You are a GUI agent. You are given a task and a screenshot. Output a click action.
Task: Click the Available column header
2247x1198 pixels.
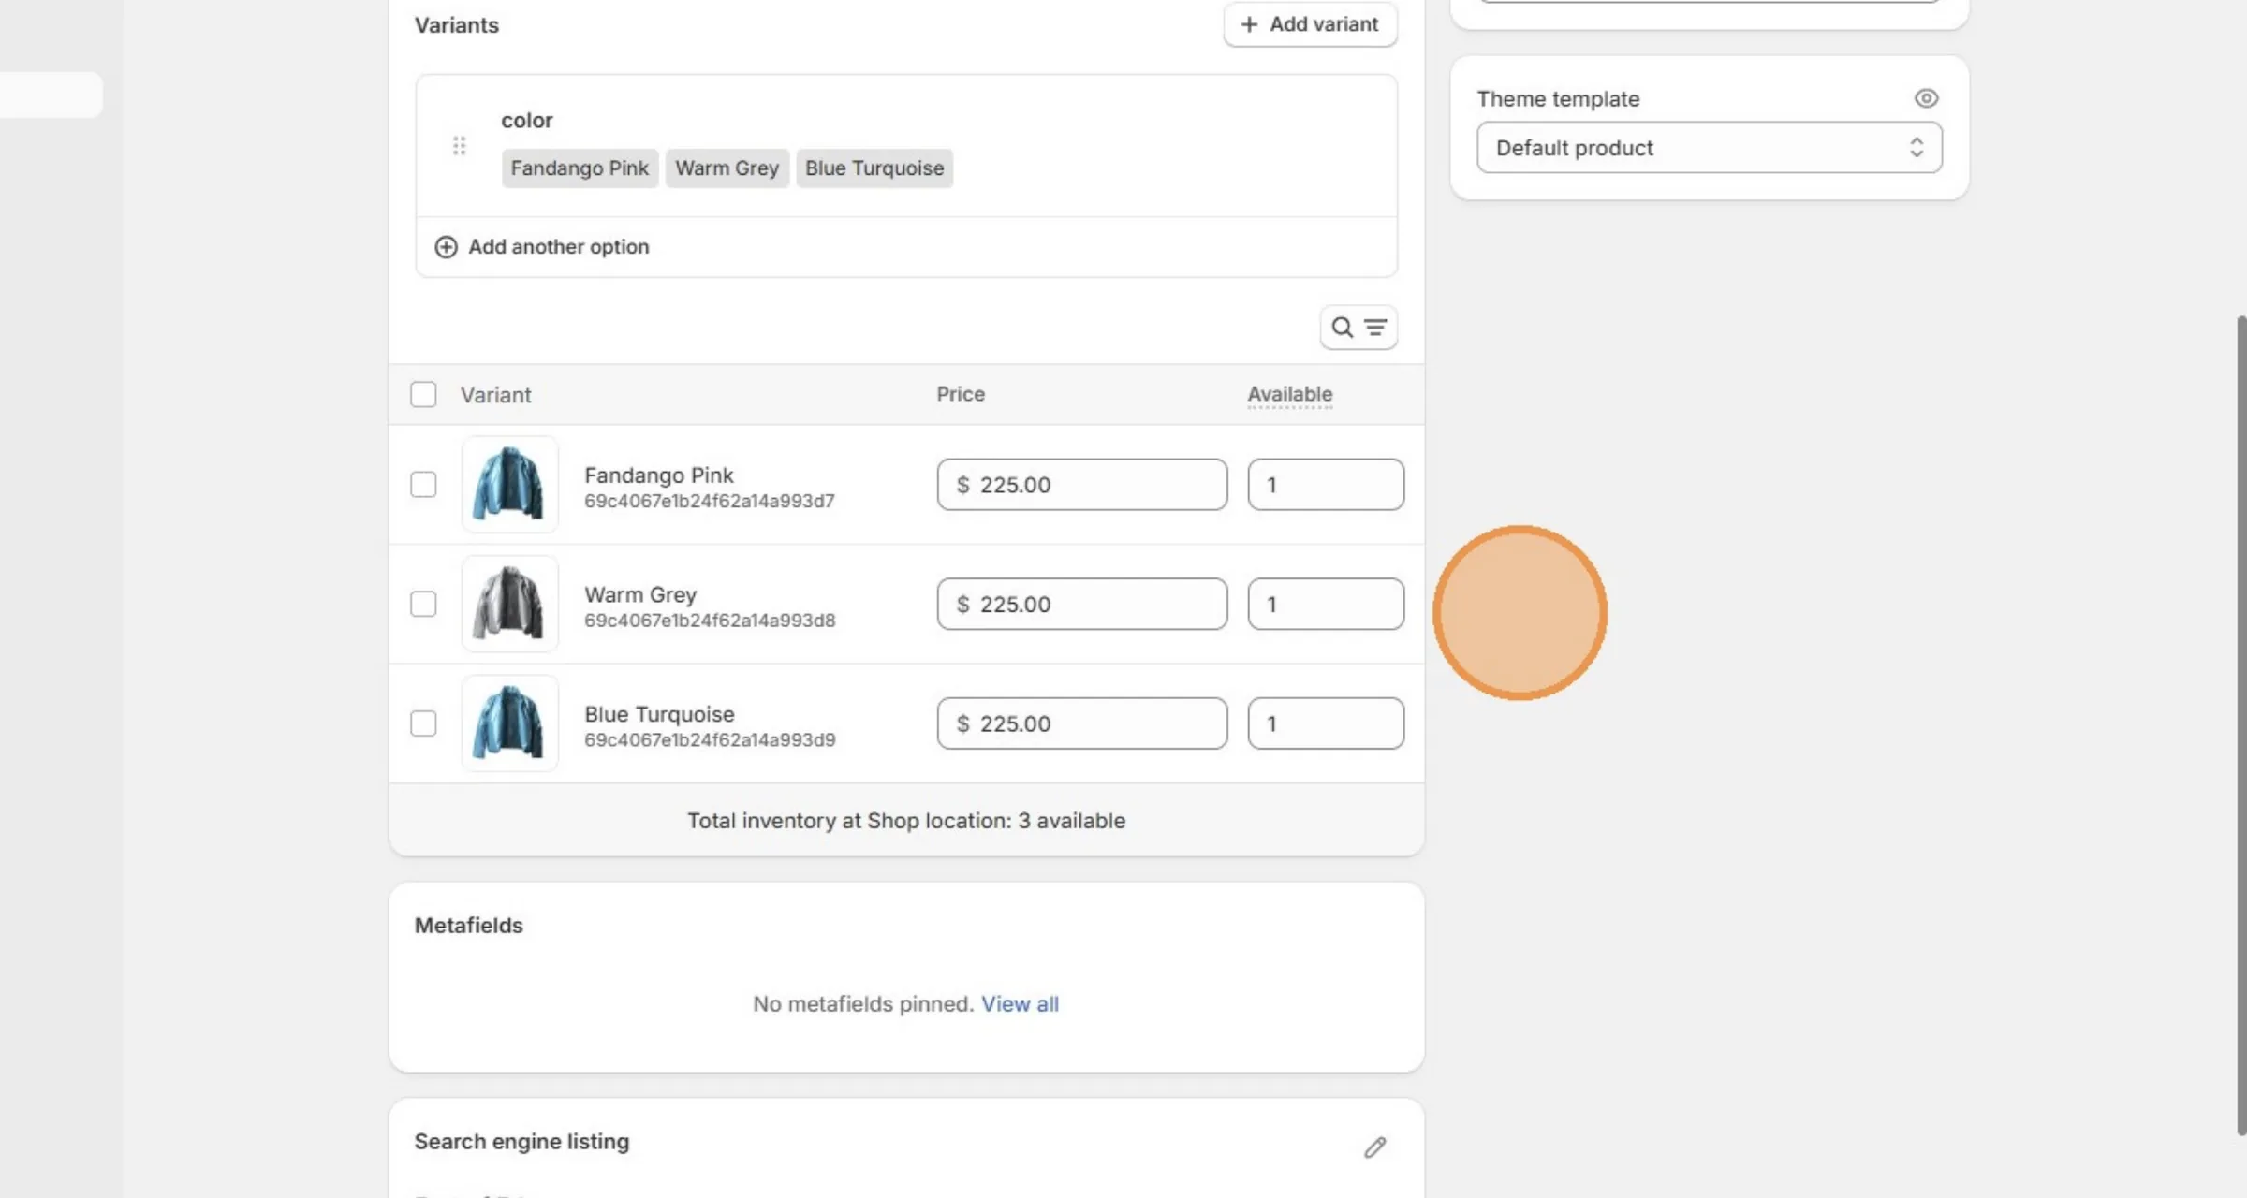click(1289, 394)
